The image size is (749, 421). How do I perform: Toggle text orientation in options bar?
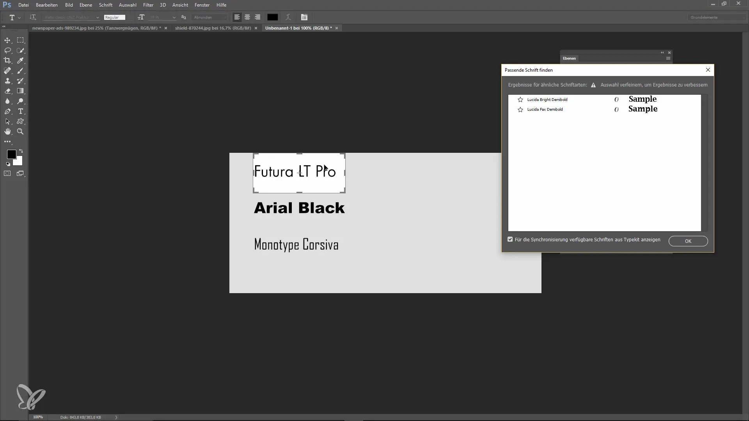pos(33,17)
